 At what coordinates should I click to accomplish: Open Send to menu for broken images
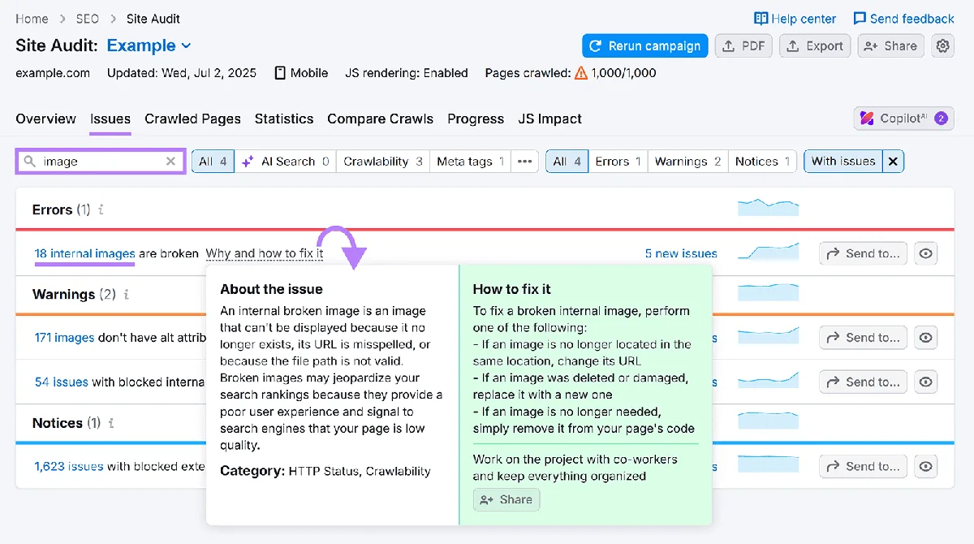(863, 253)
